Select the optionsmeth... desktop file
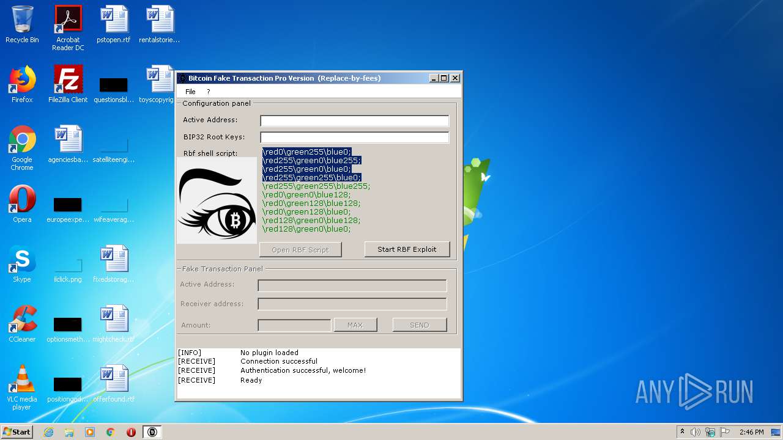Viewport: 783px width, 440px height. tap(68, 329)
